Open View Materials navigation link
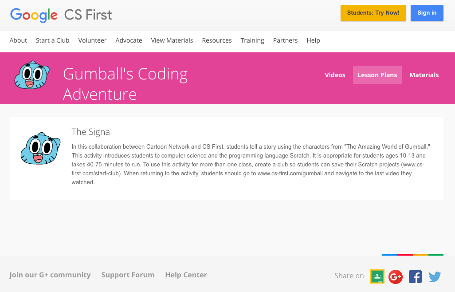455x292 pixels. pos(172,40)
